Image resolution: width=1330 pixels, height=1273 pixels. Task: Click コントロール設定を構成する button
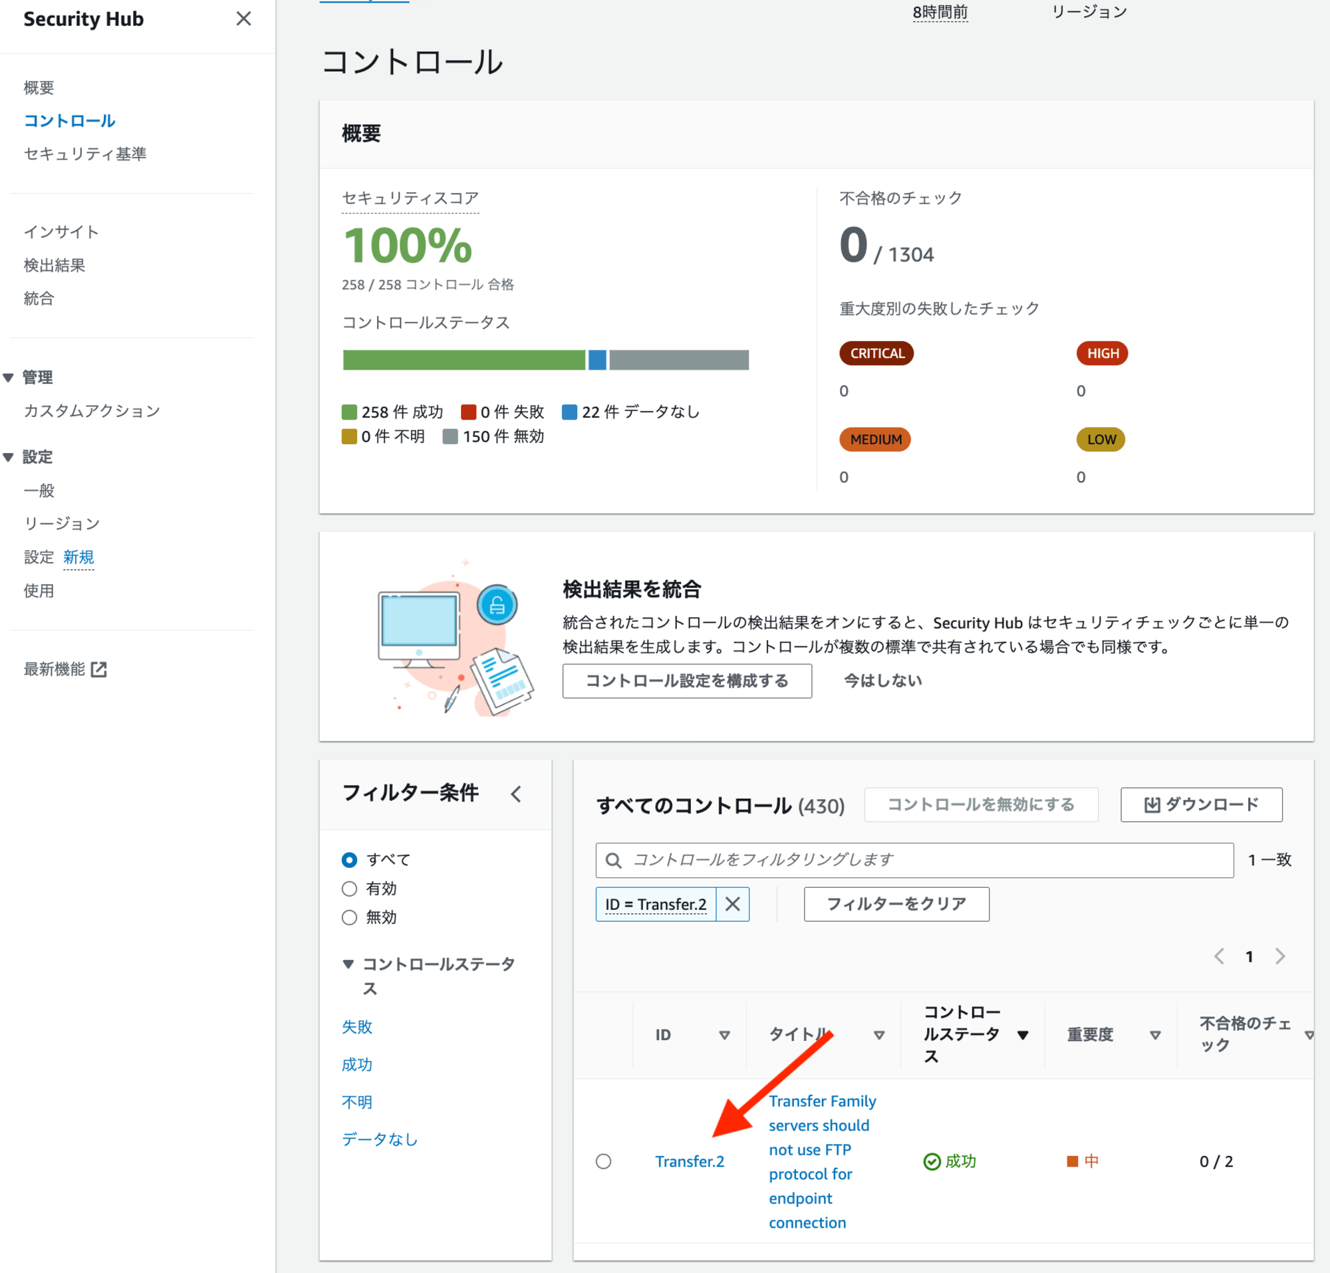(x=687, y=680)
